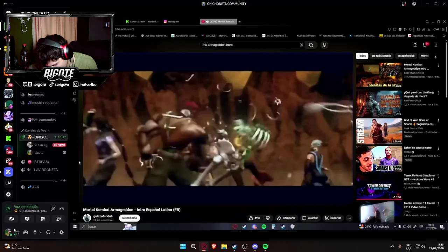Open YouTube create/upload button
This screenshot has height=252, width=448.
[x=415, y=45]
